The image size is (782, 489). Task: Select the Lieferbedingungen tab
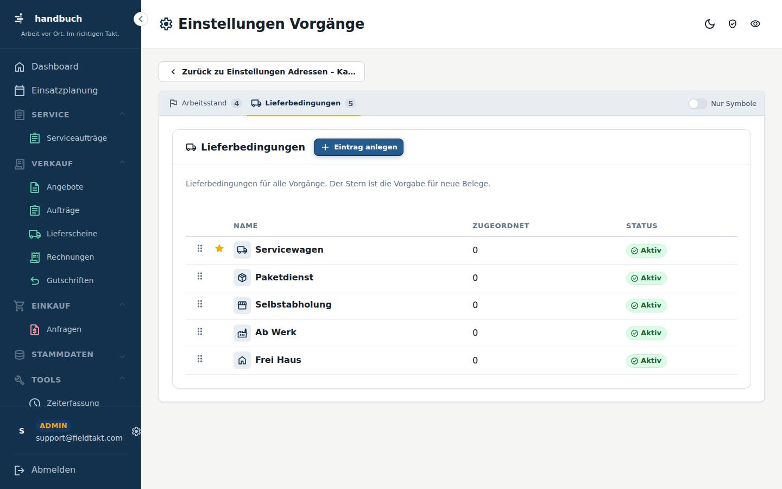pos(304,103)
